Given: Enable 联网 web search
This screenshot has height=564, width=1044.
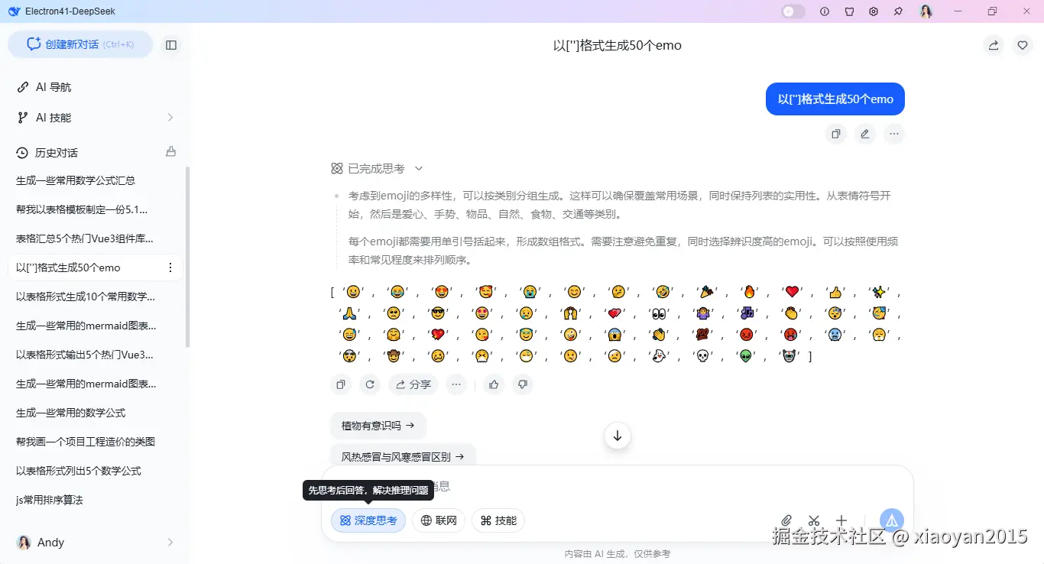Looking at the screenshot, I should pos(438,520).
